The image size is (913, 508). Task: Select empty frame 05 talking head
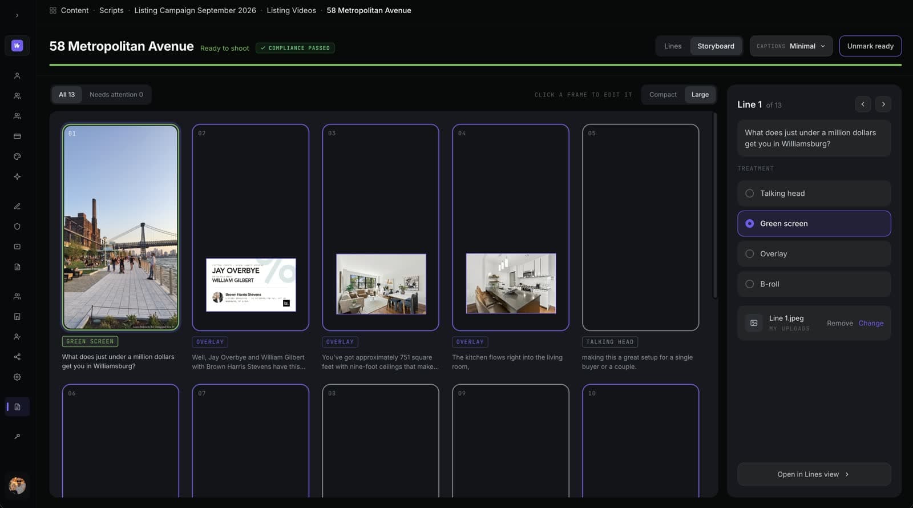click(640, 227)
